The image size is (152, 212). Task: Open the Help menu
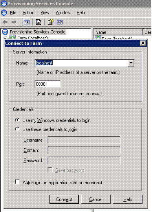click(81, 13)
